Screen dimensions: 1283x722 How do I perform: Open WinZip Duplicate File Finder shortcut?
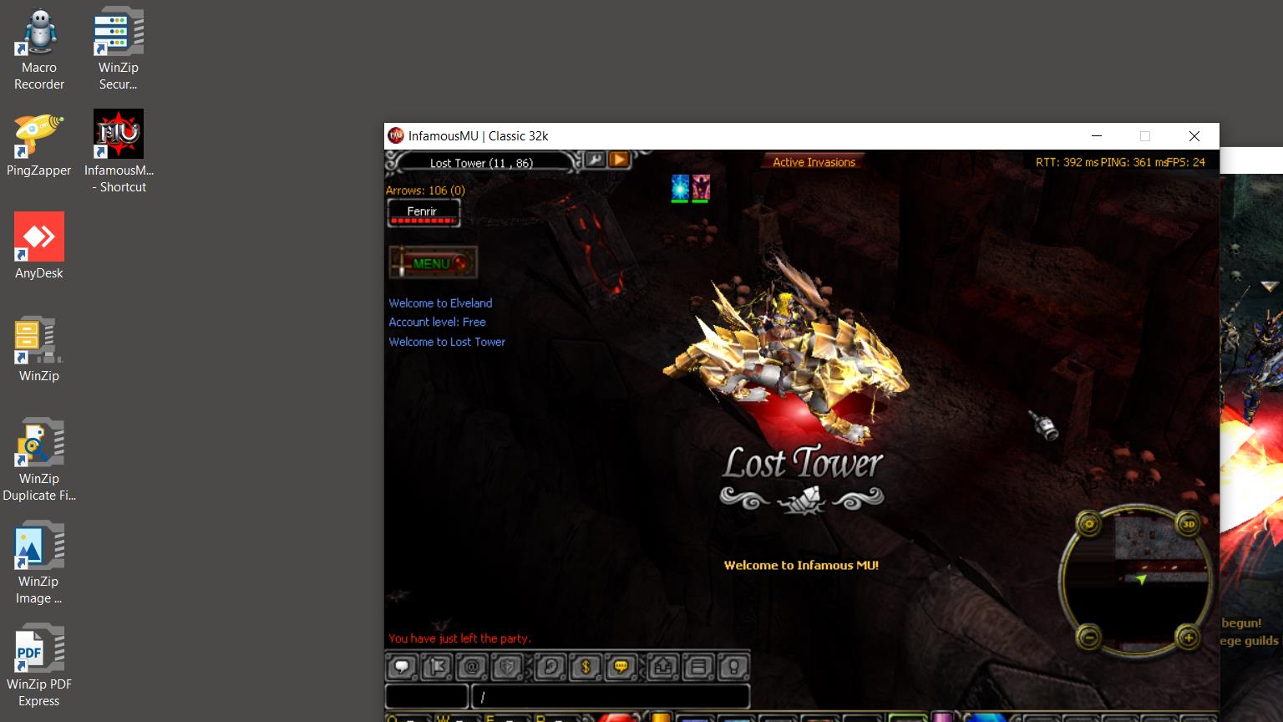(x=39, y=460)
